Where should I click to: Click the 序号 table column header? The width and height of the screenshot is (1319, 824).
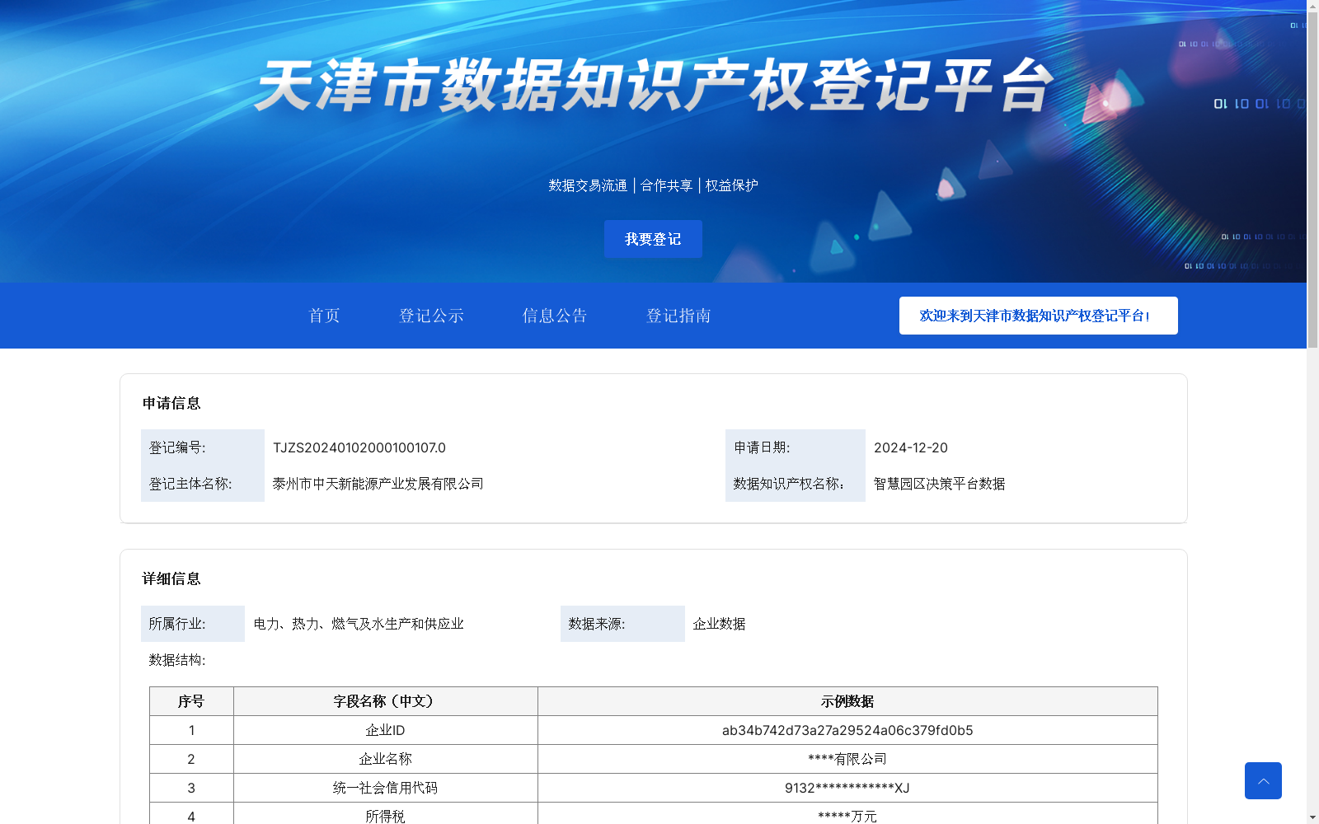click(191, 701)
